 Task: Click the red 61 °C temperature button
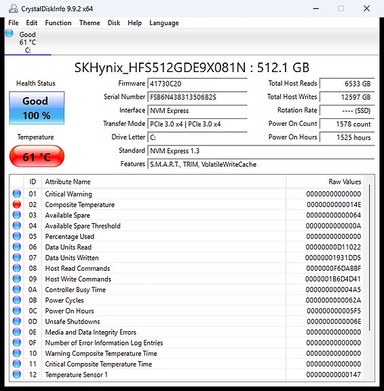tap(37, 156)
